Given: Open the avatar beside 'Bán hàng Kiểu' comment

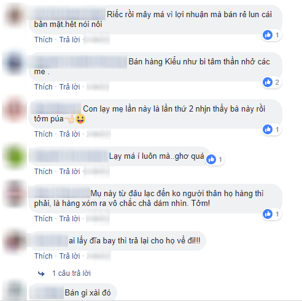Looking at the screenshot, I should tap(15, 63).
